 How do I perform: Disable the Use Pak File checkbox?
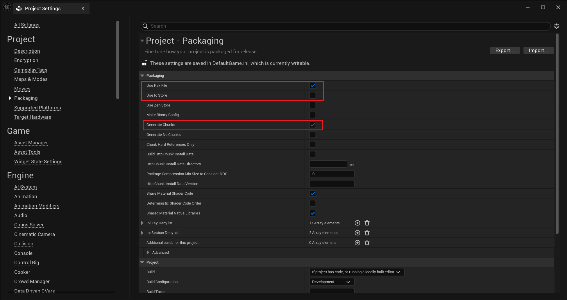[312, 86]
